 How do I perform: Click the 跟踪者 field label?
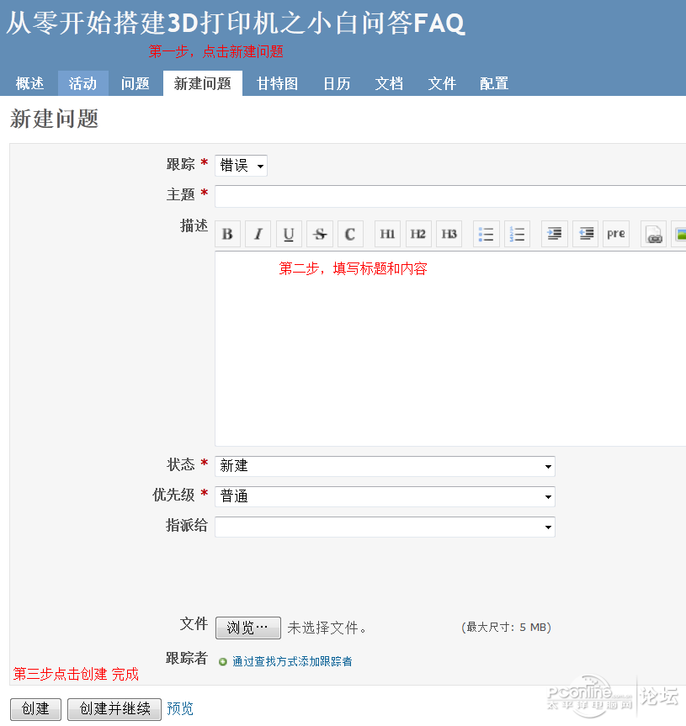(x=187, y=658)
